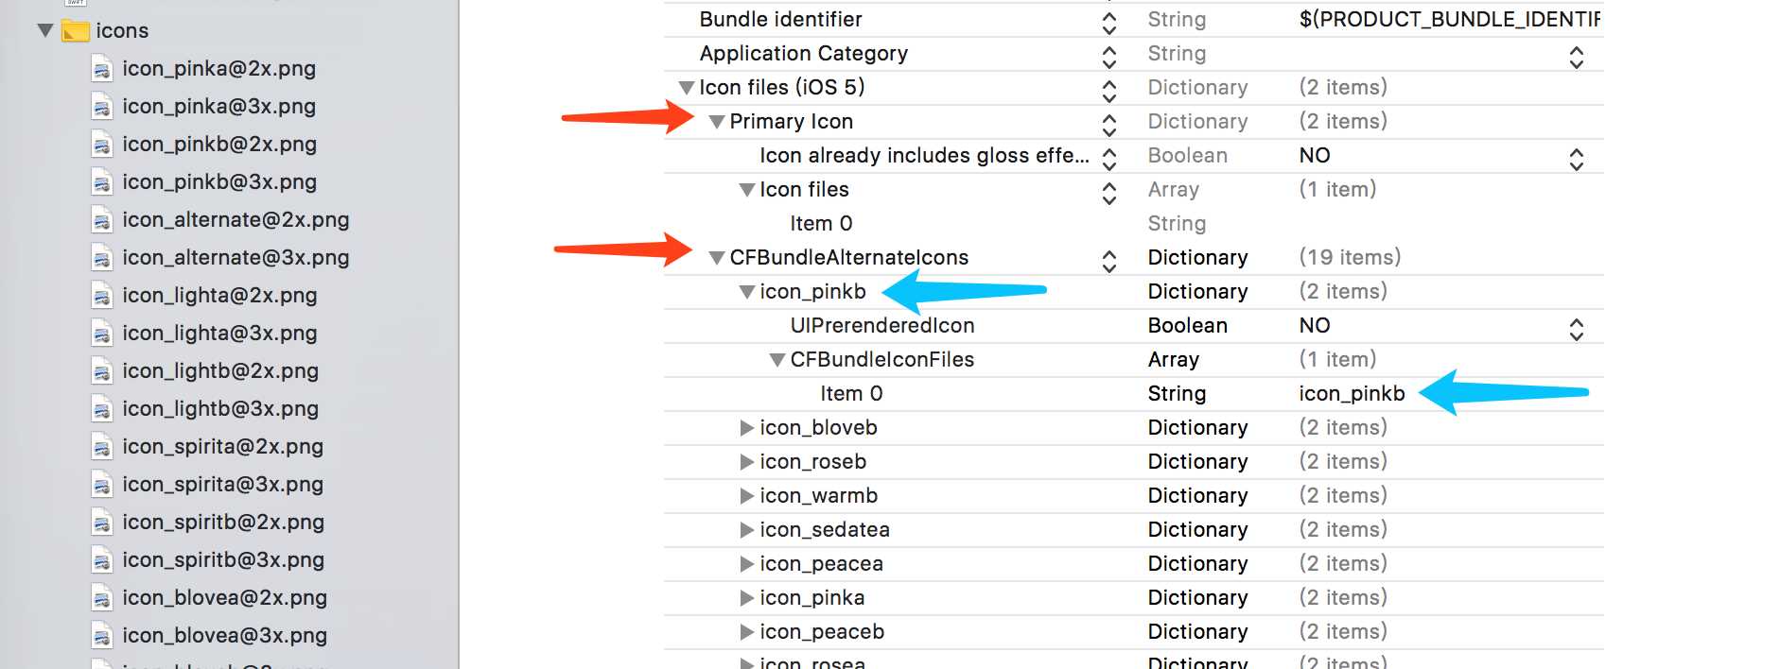1780x669 pixels.
Task: Click the icon_spiritb@3x.png file icon
Action: click(x=102, y=560)
